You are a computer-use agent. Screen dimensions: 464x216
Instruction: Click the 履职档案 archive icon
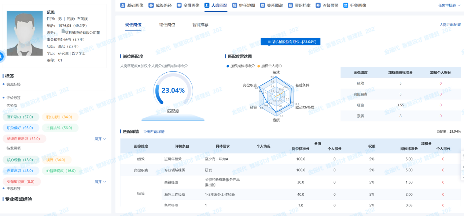pos(290,5)
